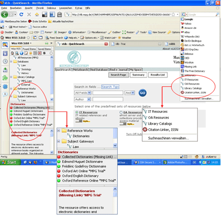
Task: Select the OA Resources radio button
Action: [121, 112]
